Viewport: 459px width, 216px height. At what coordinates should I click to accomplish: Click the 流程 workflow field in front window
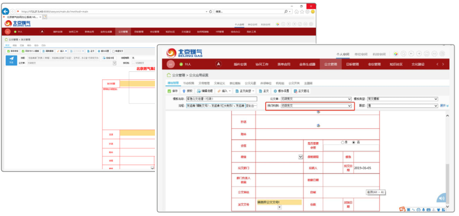pos(216,106)
